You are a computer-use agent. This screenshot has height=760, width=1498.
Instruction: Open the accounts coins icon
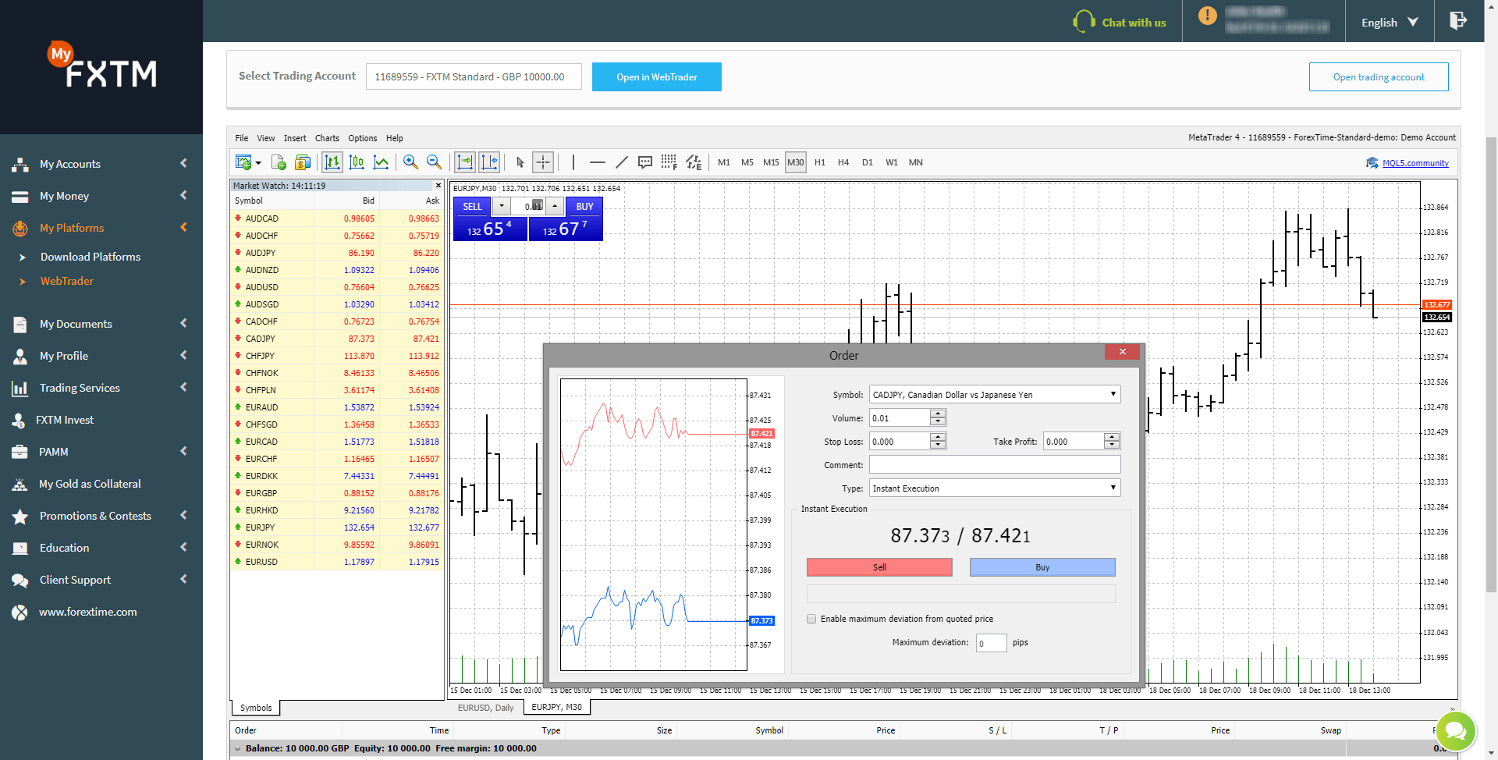point(303,162)
